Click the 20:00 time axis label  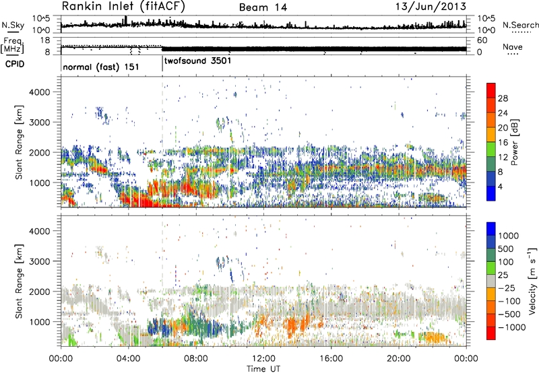398,359
